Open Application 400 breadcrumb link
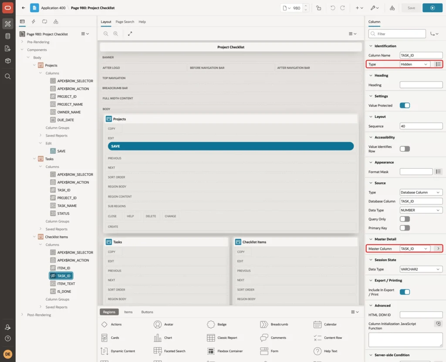 point(53,8)
